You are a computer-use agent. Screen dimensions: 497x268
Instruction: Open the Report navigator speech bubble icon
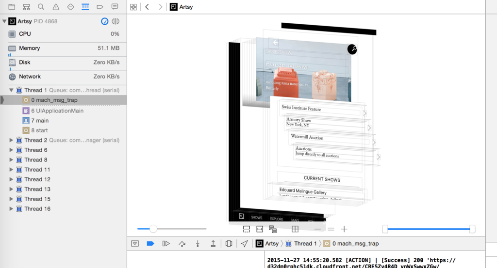point(115,7)
